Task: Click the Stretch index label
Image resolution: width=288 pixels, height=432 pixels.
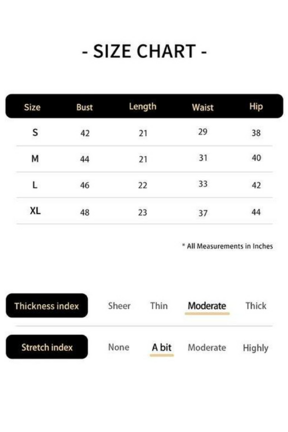Action: click(x=47, y=347)
